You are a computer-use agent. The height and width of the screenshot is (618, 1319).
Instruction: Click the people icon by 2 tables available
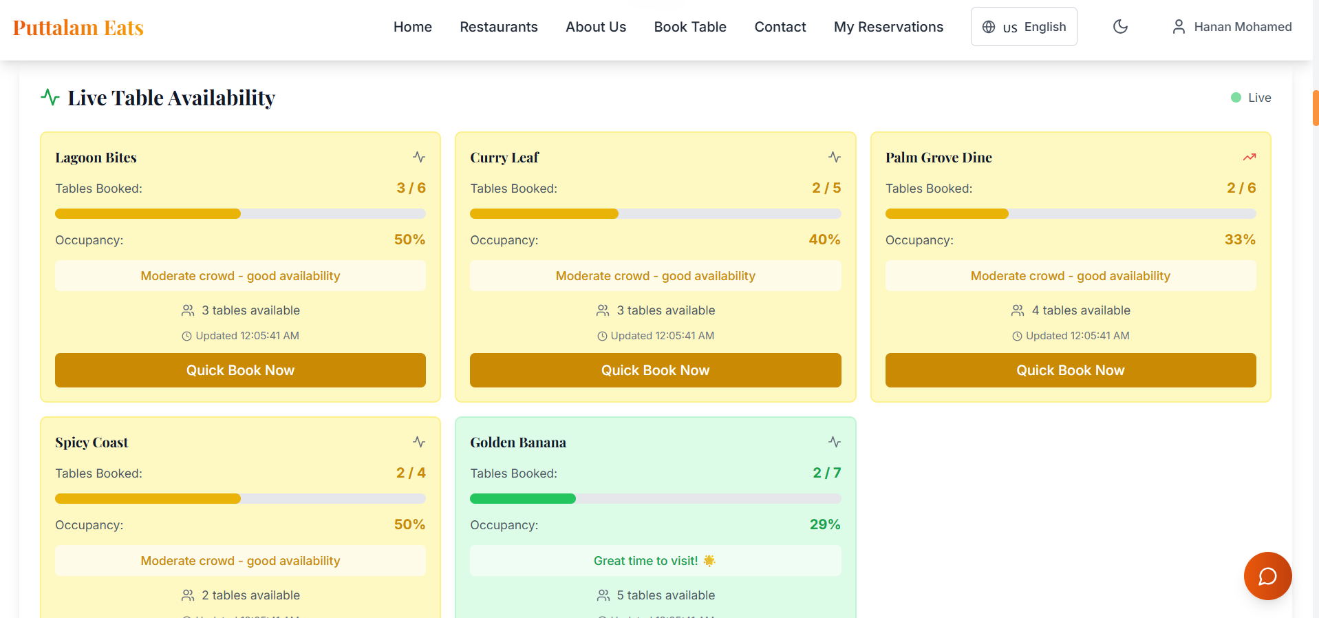(188, 595)
